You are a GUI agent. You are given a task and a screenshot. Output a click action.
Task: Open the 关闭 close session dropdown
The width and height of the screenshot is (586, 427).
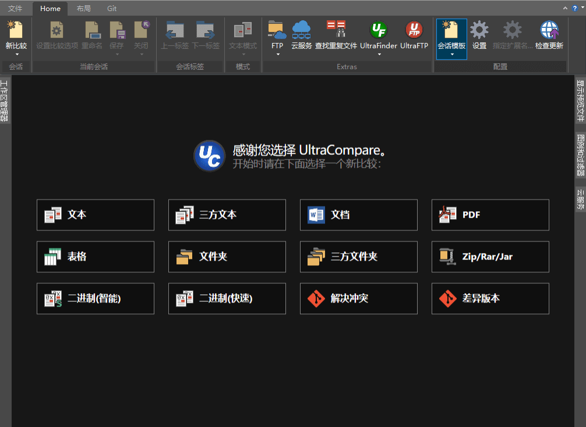tap(142, 55)
